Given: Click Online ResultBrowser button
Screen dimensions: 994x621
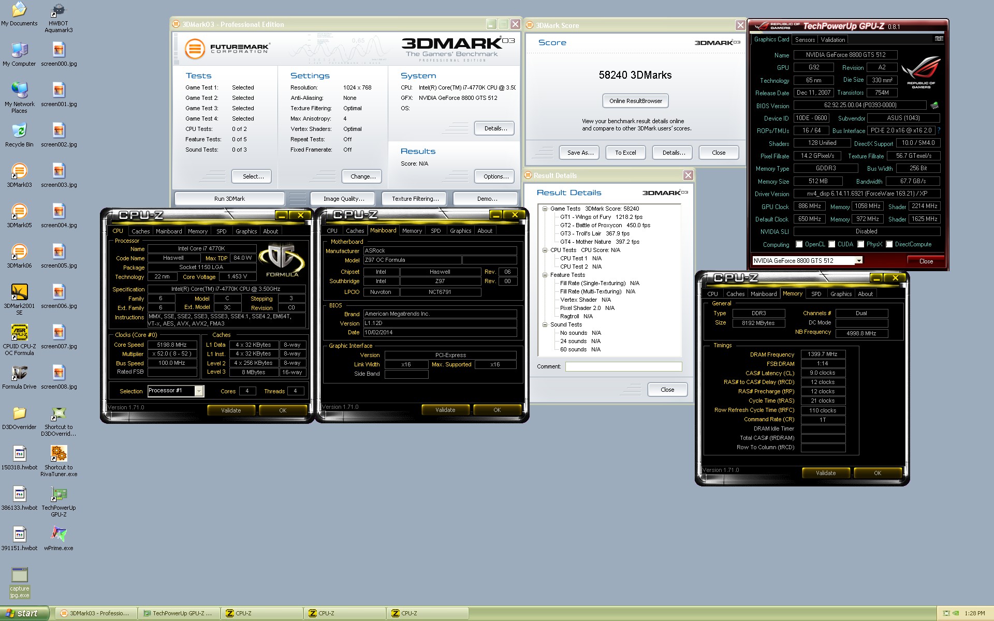Looking at the screenshot, I should (x=635, y=101).
